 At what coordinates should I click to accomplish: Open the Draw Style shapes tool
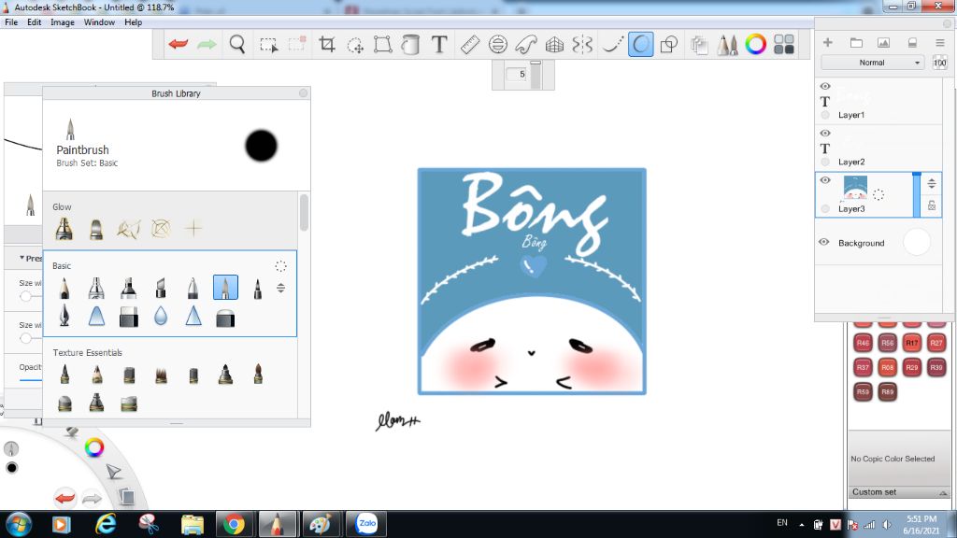669,45
